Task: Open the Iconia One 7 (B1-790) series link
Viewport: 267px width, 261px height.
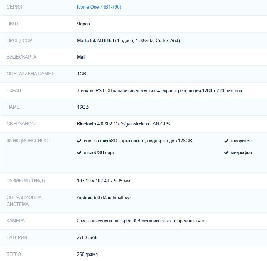Action: [x=99, y=7]
